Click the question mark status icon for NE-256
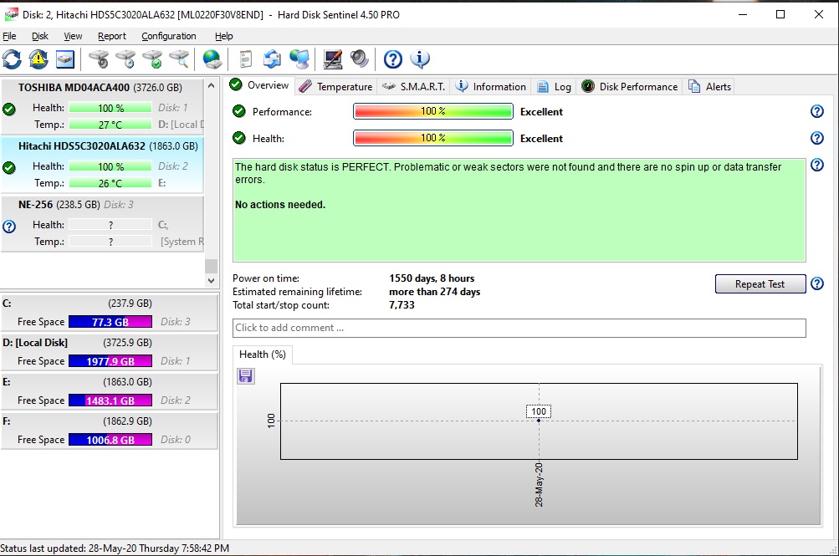Viewport: 839px width, 556px height. [x=9, y=227]
